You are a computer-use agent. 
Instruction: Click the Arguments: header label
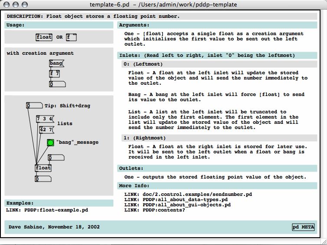point(134,25)
